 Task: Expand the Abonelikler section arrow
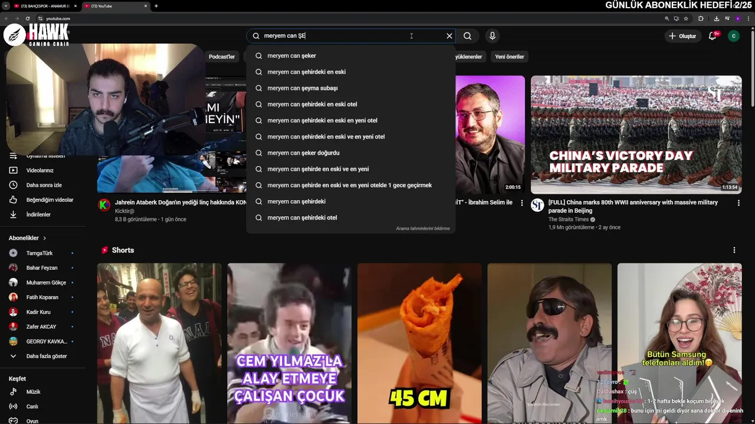[44, 238]
